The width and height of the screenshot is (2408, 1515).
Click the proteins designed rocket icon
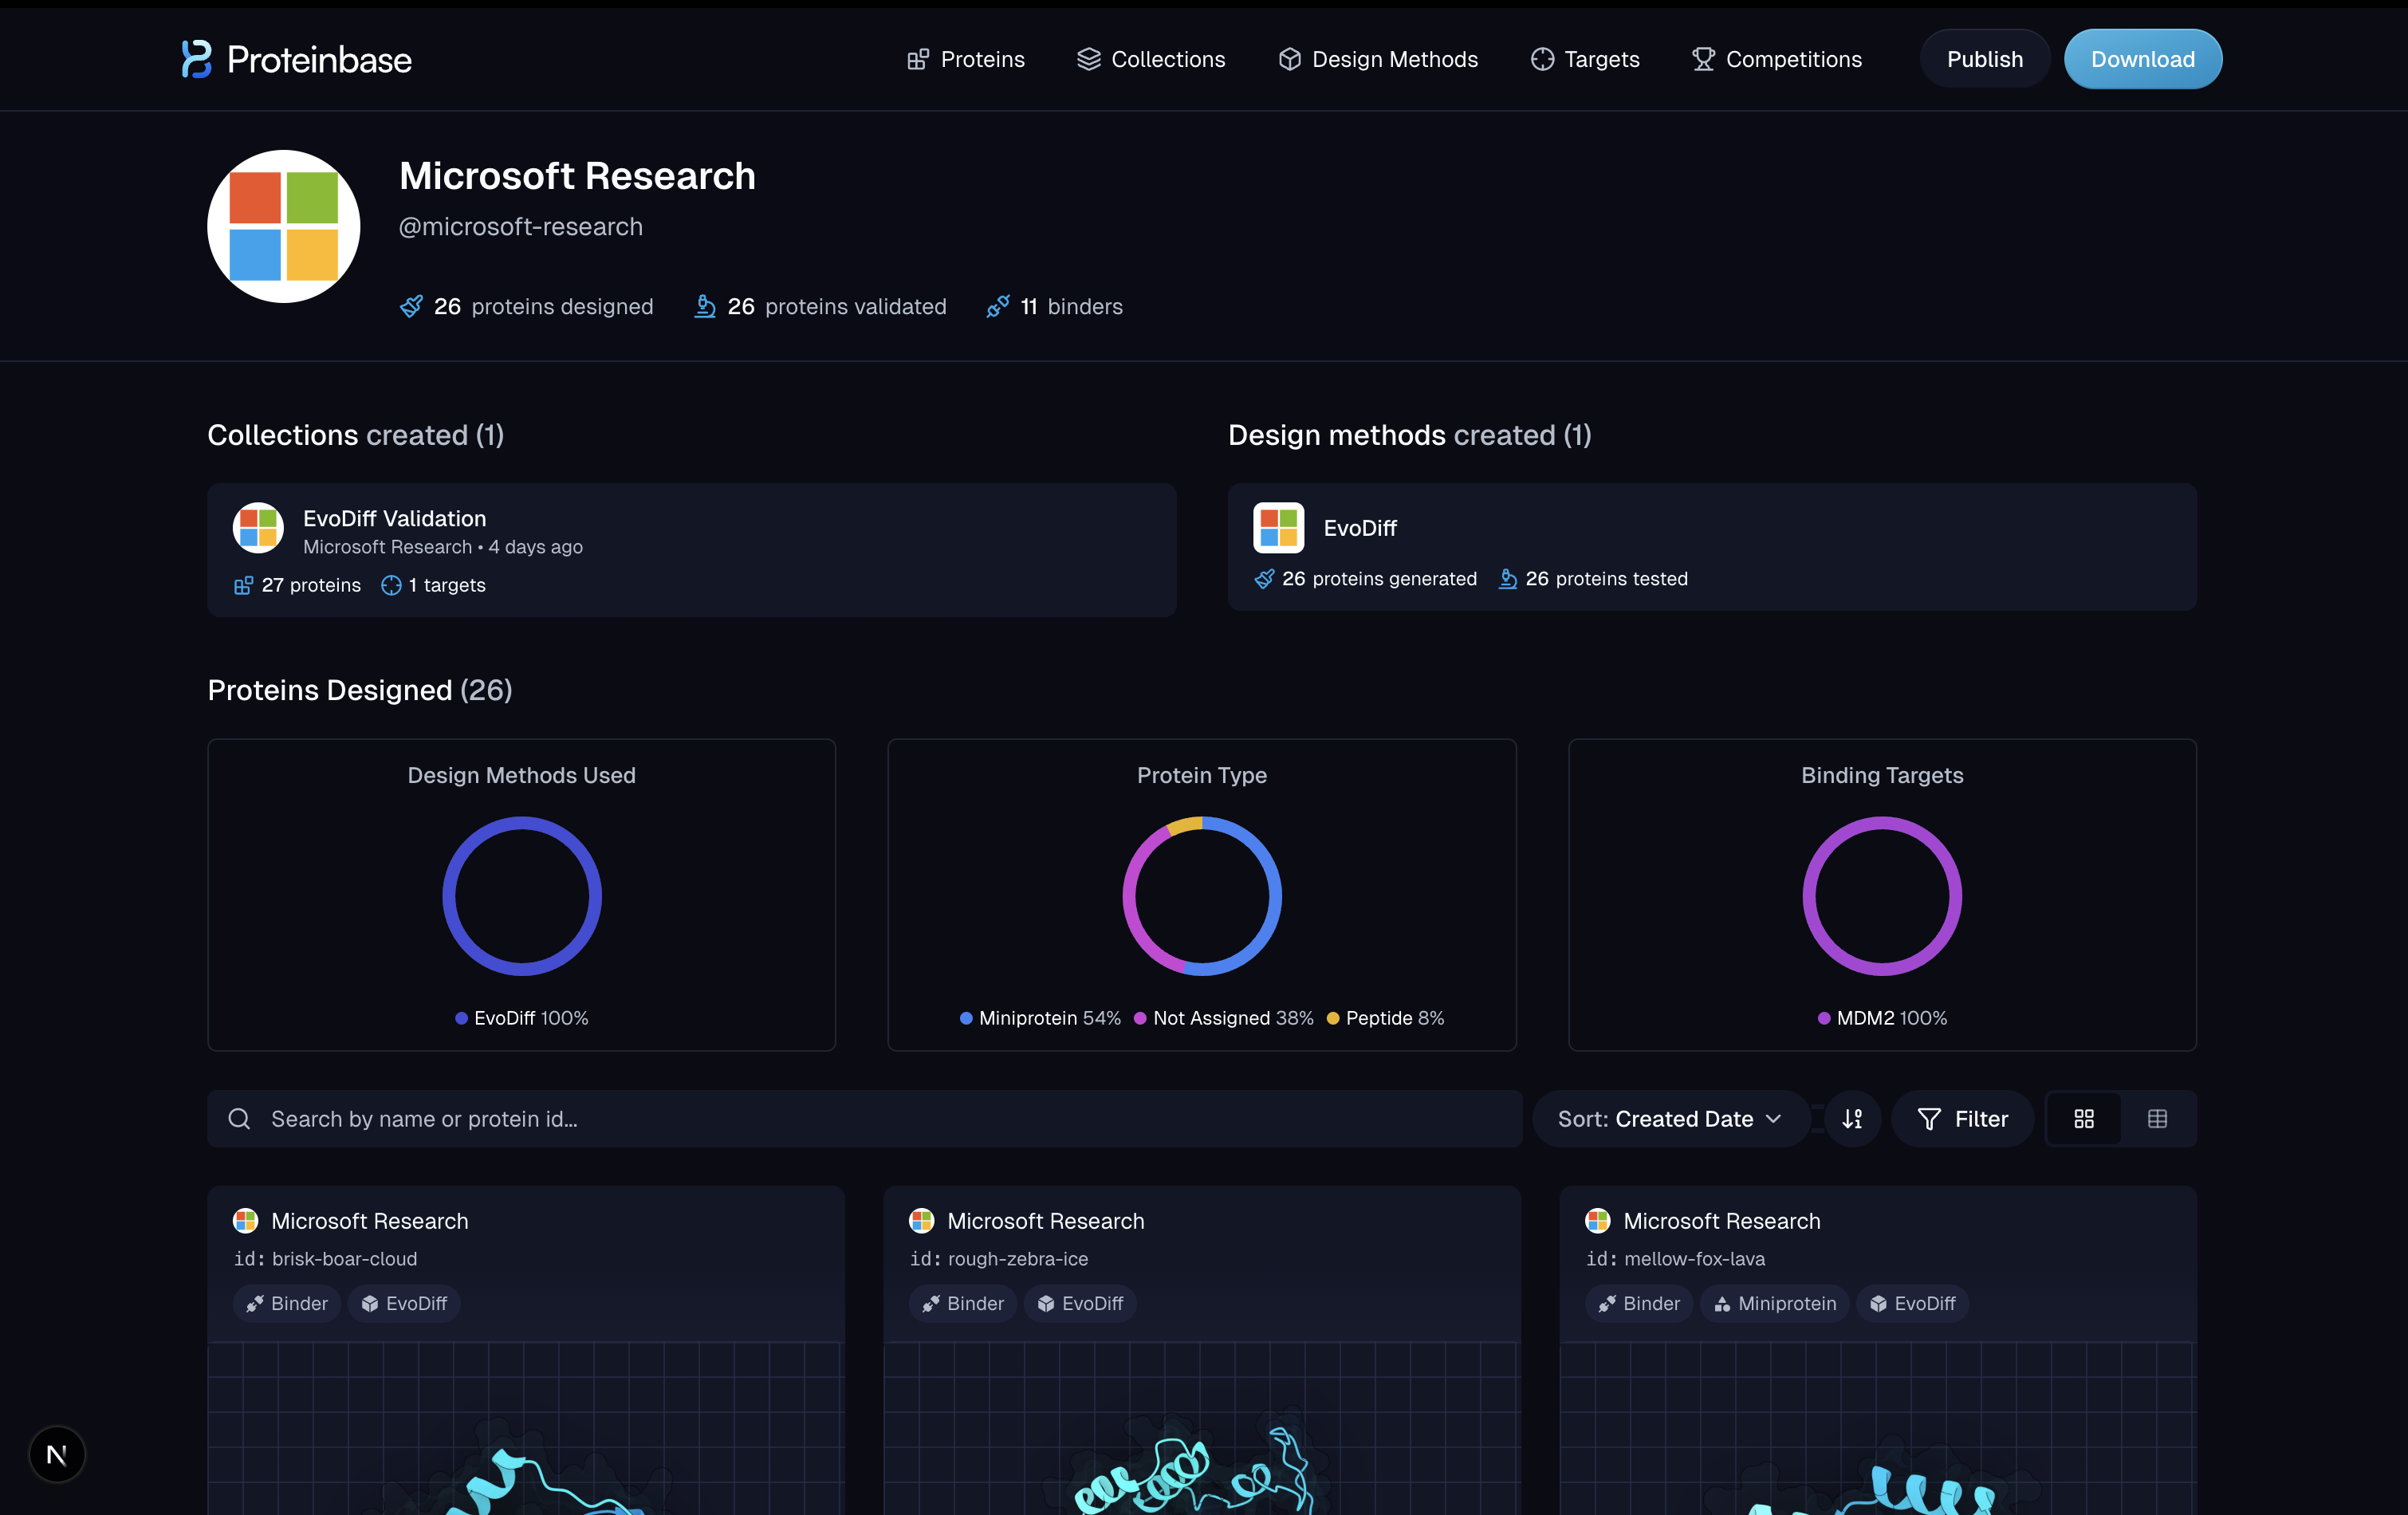tap(411, 306)
